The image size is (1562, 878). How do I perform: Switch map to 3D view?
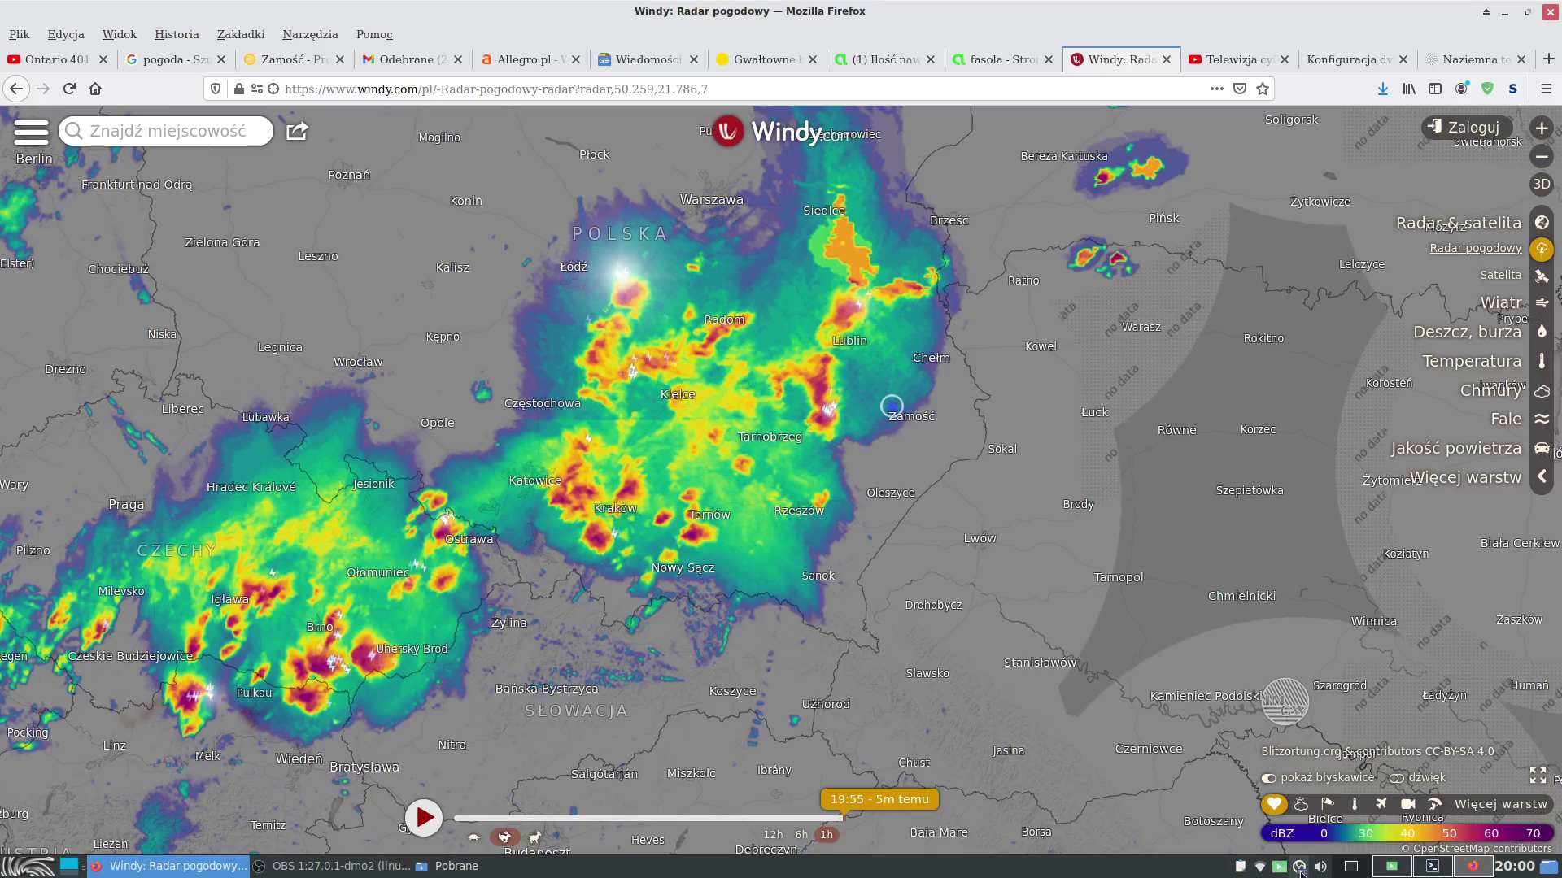1541,185
